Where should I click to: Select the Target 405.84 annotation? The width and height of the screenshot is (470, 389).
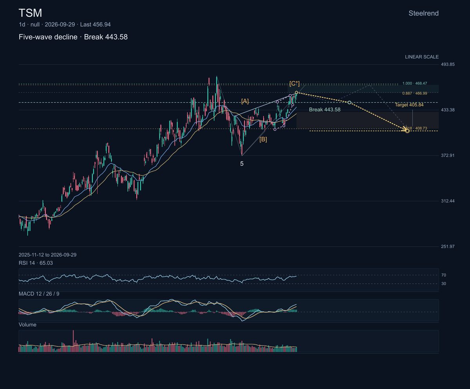click(409, 105)
